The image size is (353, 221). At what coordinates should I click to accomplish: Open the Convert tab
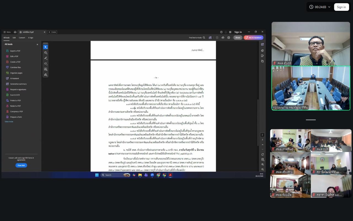22,38
